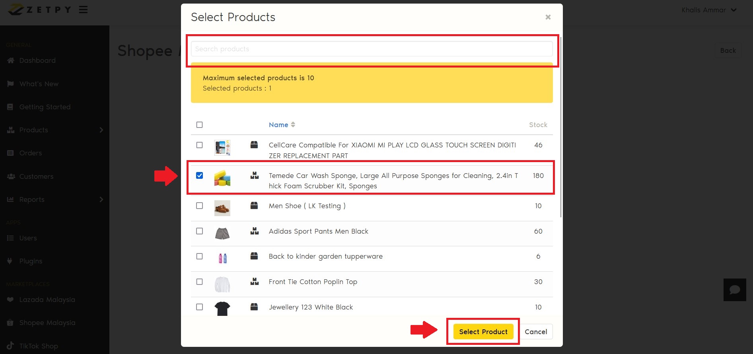This screenshot has width=753, height=354.
Task: Expand the Reports submenu chevron
Action: click(x=101, y=199)
